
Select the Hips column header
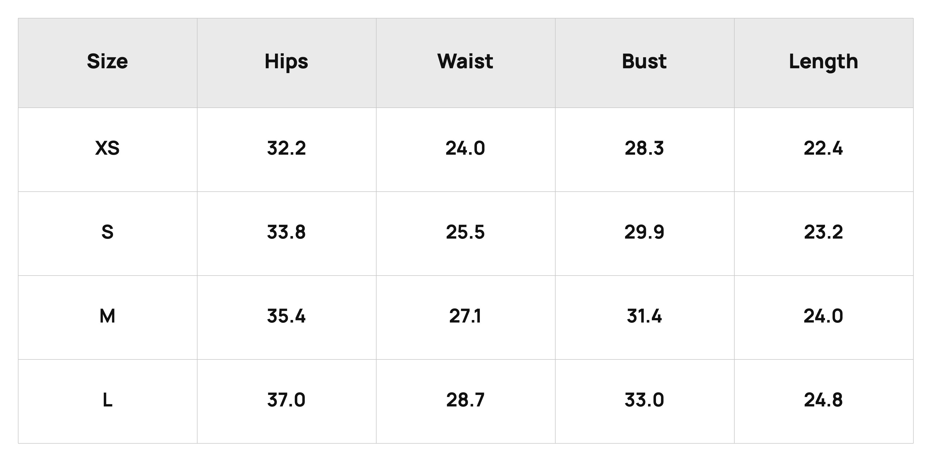[x=286, y=62]
